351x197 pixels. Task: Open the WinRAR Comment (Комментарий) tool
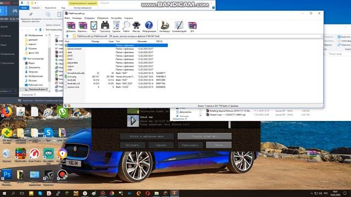(x=179, y=27)
